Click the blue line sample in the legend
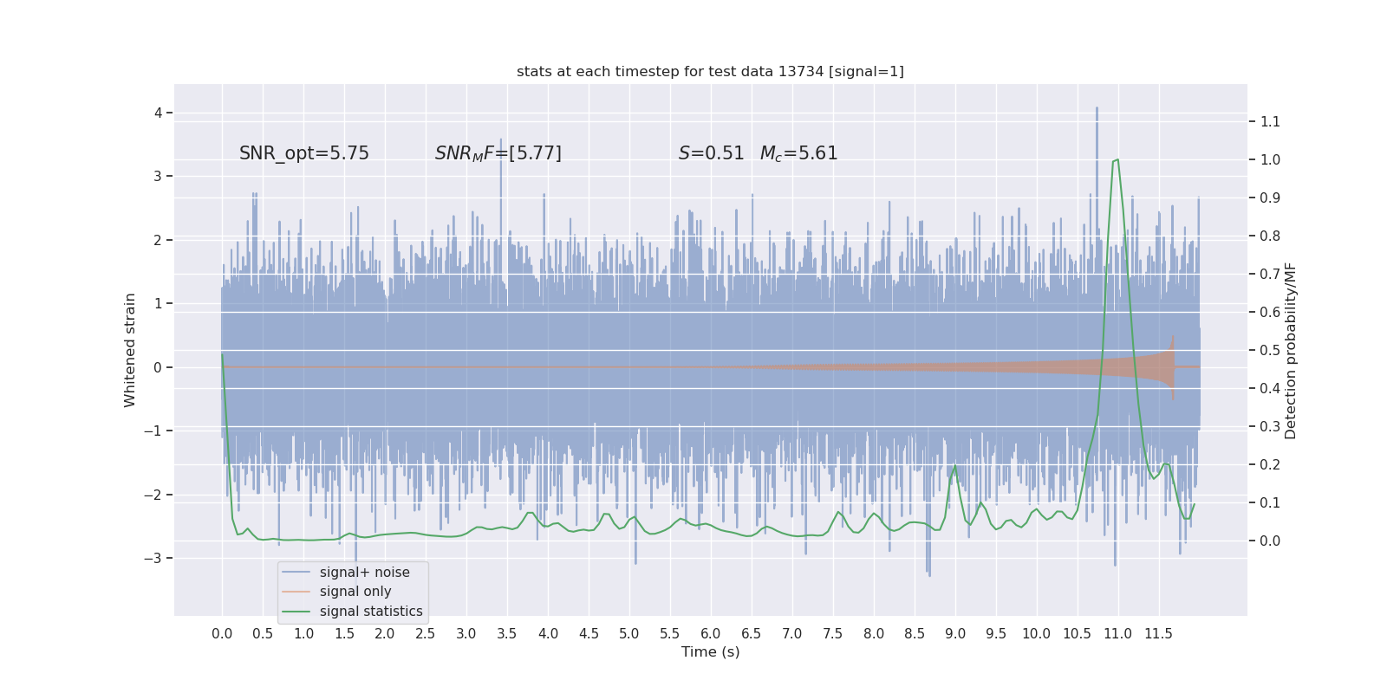 [296, 573]
